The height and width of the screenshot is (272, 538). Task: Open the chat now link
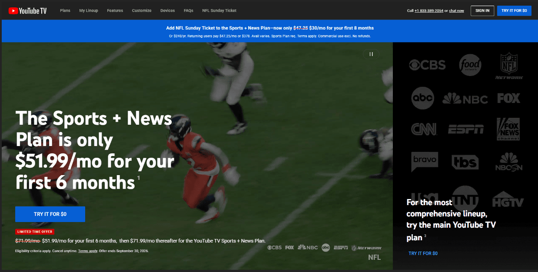(x=456, y=10)
